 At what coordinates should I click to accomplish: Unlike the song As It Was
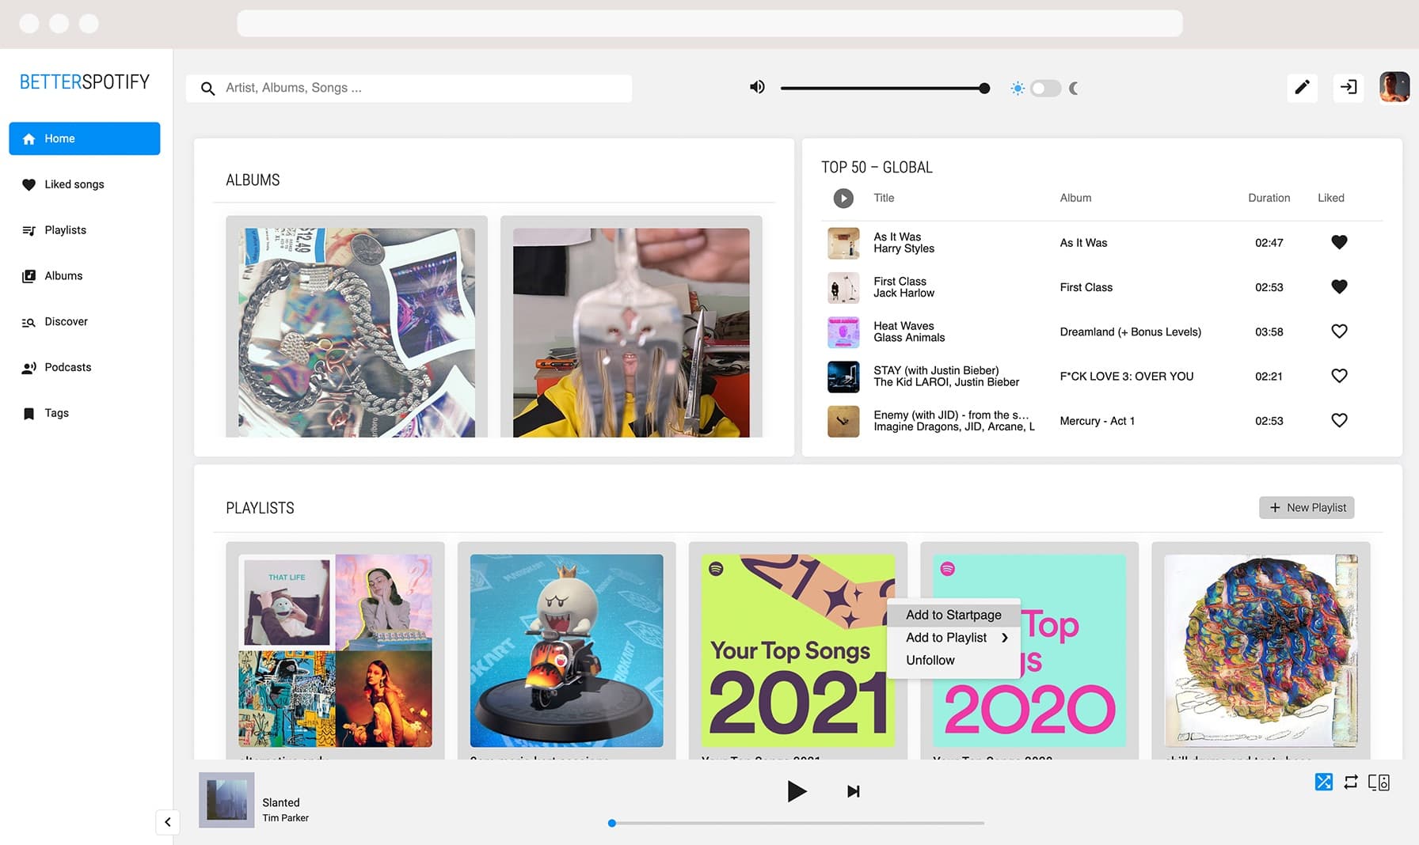[1339, 243]
